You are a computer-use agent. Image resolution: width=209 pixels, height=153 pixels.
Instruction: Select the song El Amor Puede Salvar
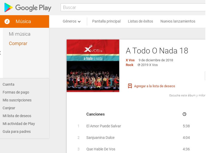(104, 126)
